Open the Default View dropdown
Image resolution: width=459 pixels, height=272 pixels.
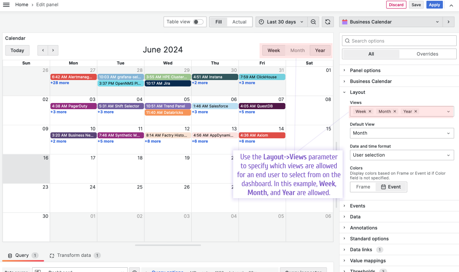pyautogui.click(x=402, y=133)
